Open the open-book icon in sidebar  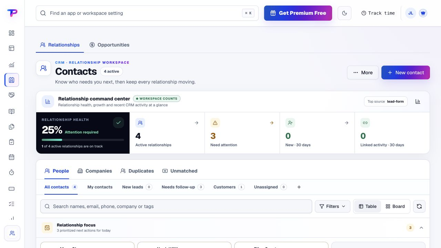tap(11, 112)
